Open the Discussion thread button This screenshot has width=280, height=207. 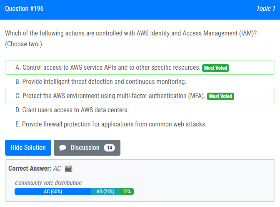click(87, 148)
